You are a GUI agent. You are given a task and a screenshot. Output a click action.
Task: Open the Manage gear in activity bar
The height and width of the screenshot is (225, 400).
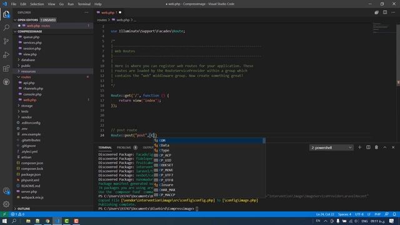tap(6, 204)
